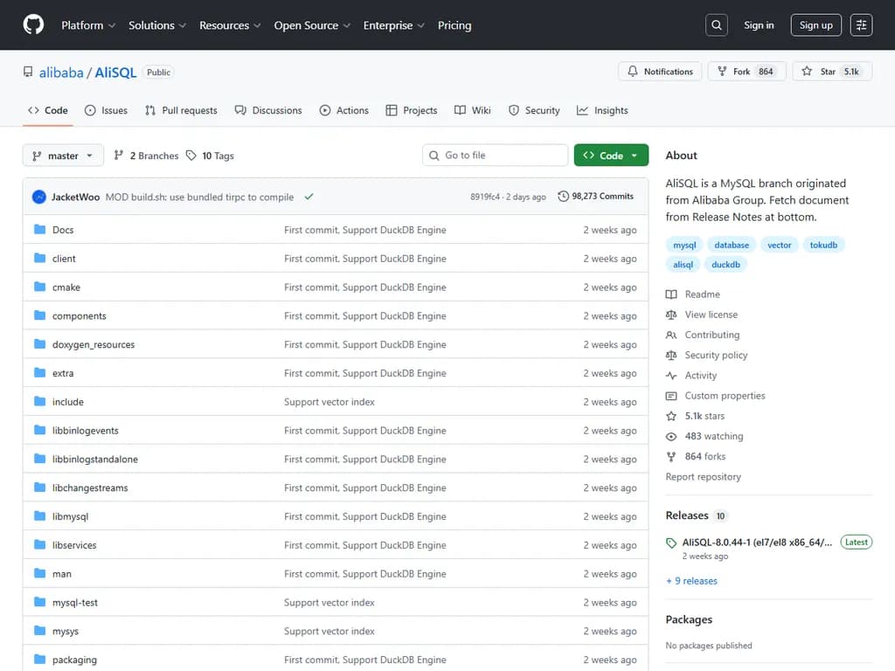This screenshot has width=895, height=671.
Task: Open the '+ 9 releases' link
Action: coord(691,581)
